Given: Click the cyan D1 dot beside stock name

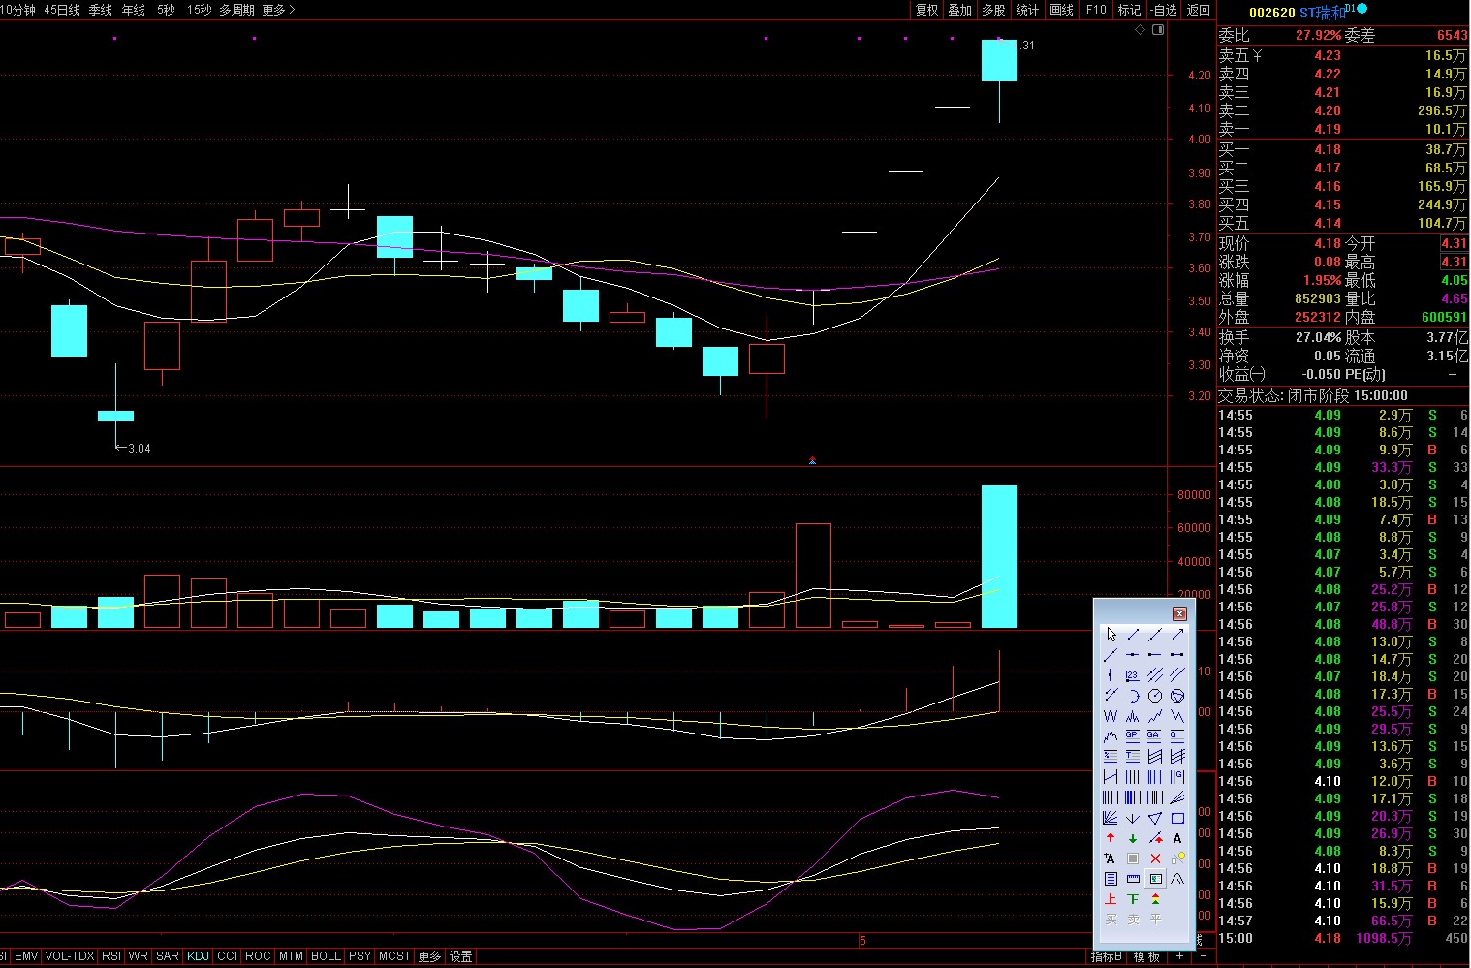Looking at the screenshot, I should [1362, 9].
